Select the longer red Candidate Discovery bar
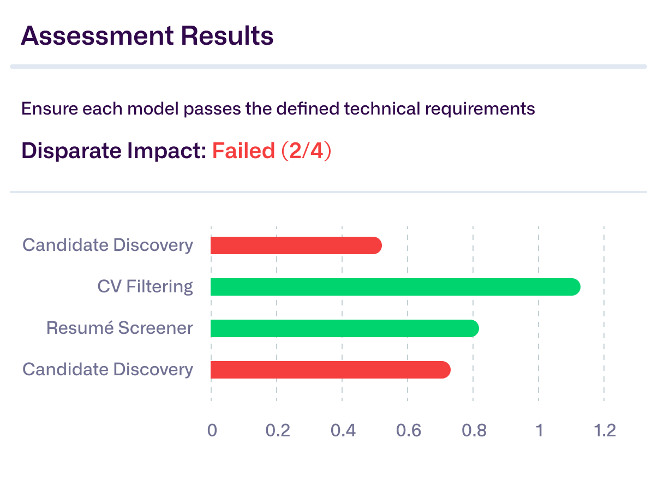Image resolution: width=658 pixels, height=480 pixels. coord(330,370)
